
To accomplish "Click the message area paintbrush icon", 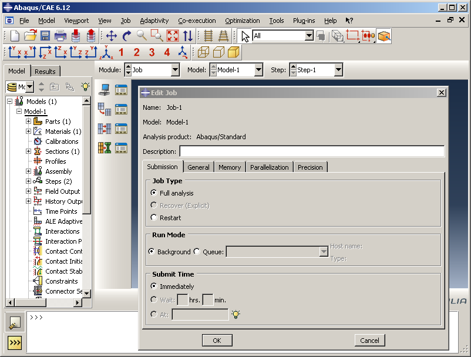I will click(15, 323).
